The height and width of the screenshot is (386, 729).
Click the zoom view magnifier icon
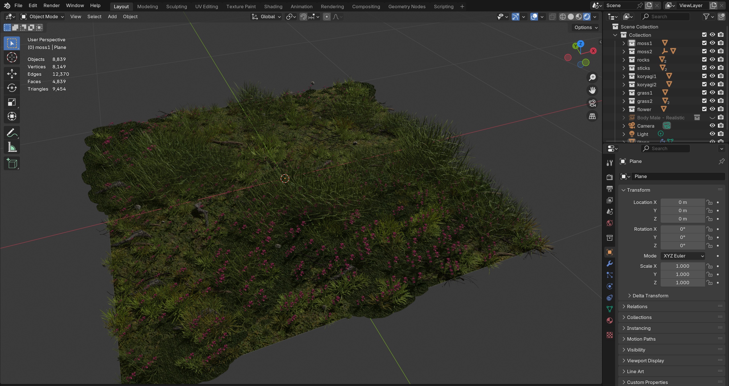point(592,77)
